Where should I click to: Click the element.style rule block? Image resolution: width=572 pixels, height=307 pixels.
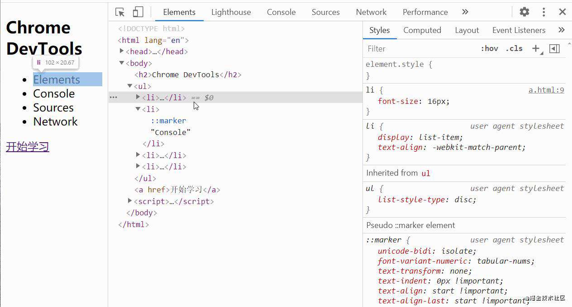pos(465,70)
